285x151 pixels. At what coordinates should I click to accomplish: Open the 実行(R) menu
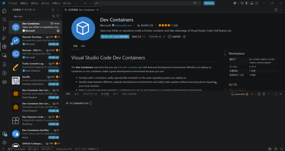pyautogui.click(x=67, y=3)
